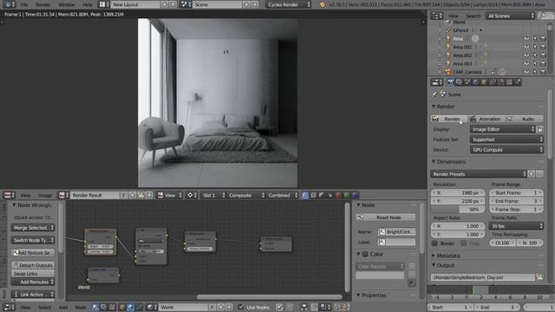Collapse the Node Wrangler panel
The height and width of the screenshot is (312, 555).
click(14, 205)
